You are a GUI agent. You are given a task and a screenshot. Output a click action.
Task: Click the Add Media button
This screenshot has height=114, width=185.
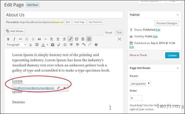[14, 31]
